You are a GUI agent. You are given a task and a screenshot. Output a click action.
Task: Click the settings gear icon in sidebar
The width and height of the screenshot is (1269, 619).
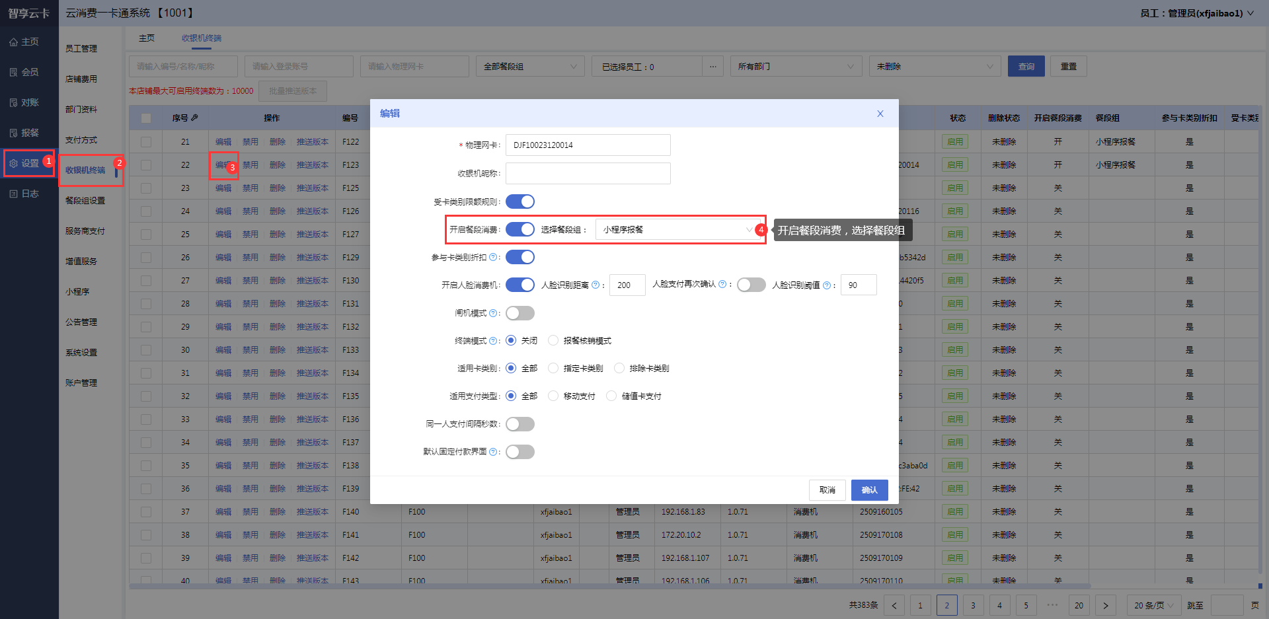[x=13, y=163]
